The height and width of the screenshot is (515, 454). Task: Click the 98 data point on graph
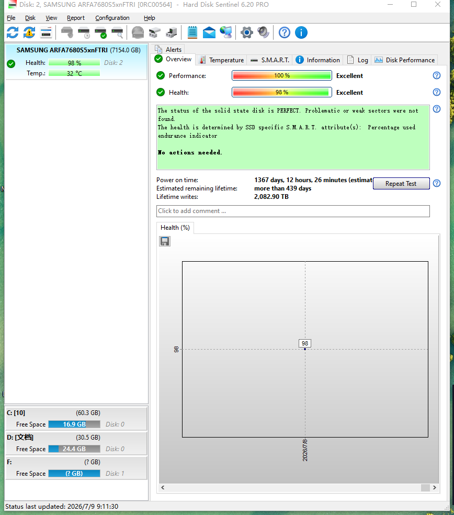click(305, 349)
